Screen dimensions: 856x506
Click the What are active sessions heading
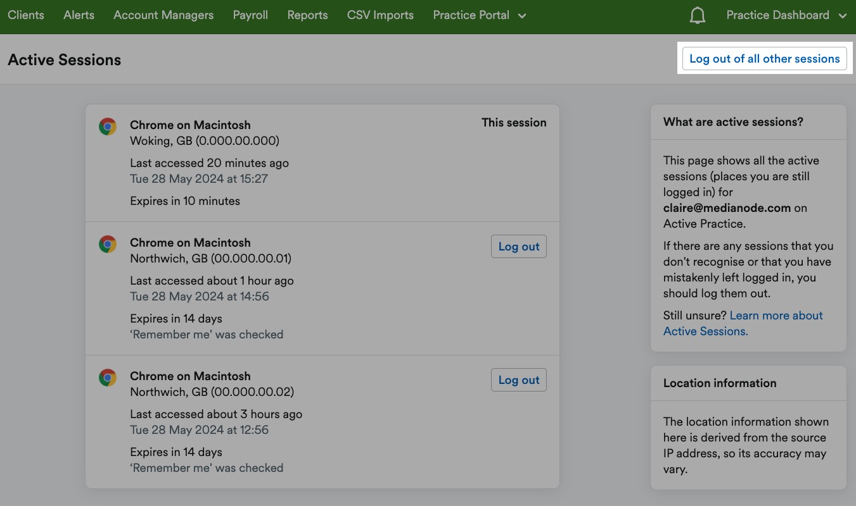(733, 121)
